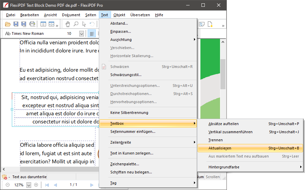Image resolution: width=305 pixels, height=190 pixels.
Task: Expand the Ausrichtung submenu
Action: click(x=148, y=40)
